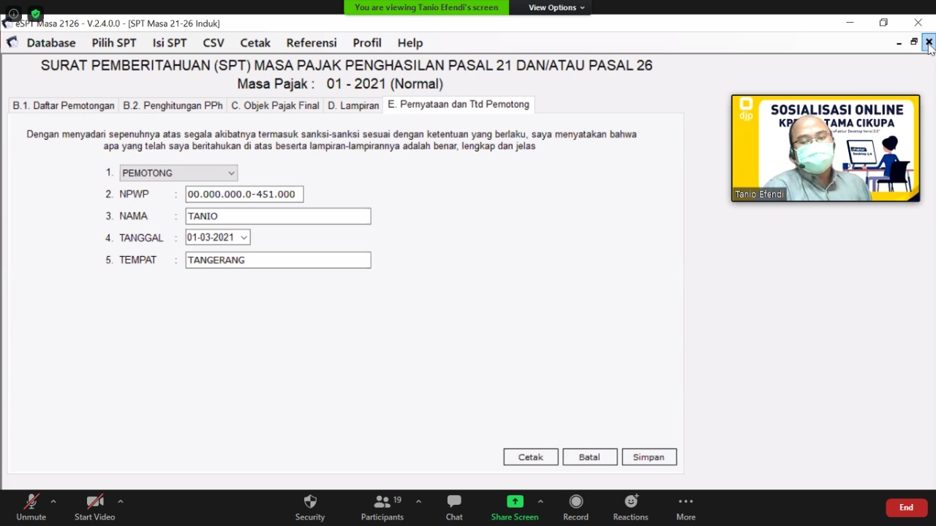Open the Reactions smiley icon
Viewport: 936px width, 526px height.
point(630,502)
